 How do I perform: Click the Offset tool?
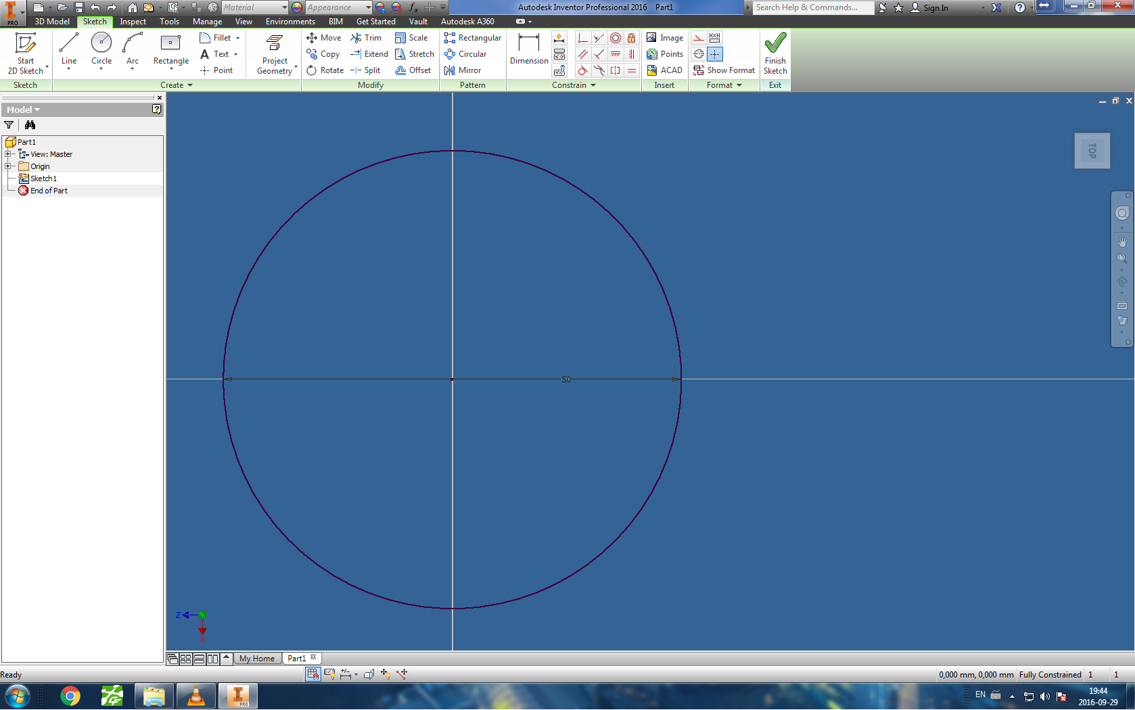pyautogui.click(x=413, y=70)
